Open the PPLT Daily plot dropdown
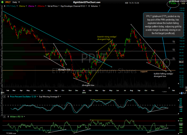The image size is (187, 135). (x=17, y=6)
